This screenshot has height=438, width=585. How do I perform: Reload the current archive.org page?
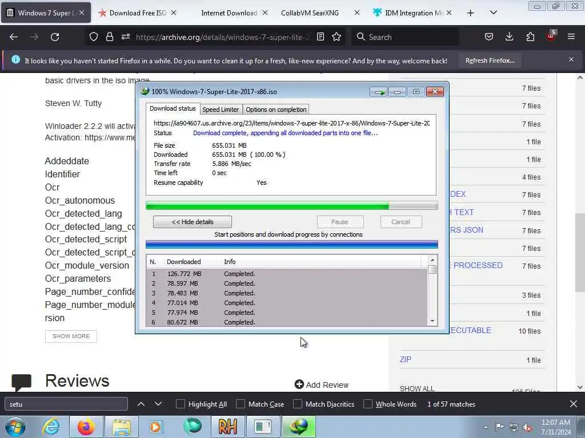coord(55,37)
